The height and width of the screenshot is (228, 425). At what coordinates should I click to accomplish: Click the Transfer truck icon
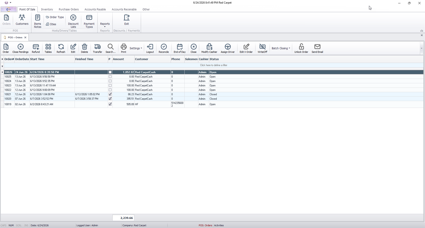tap(97, 49)
